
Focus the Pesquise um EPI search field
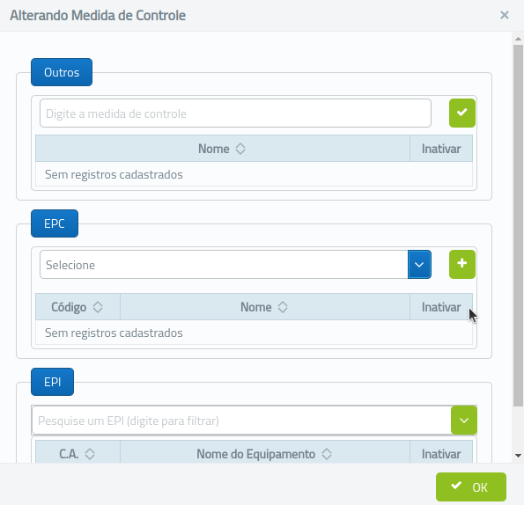[x=241, y=421]
